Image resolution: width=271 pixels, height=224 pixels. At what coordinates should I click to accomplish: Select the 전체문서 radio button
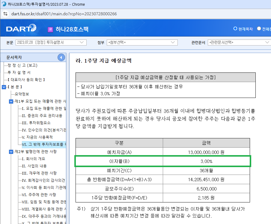(x=259, y=29)
